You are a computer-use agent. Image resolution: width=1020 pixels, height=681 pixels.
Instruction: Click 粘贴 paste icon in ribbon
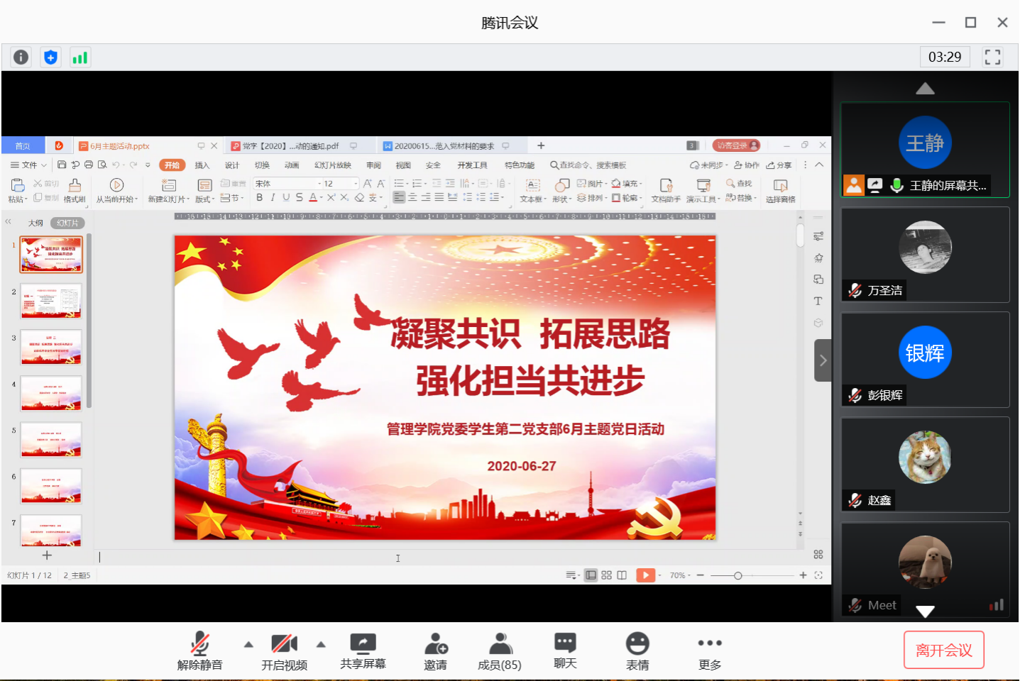(17, 186)
